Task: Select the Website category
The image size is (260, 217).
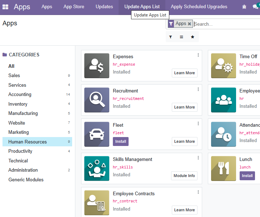Action: [x=37, y=123]
